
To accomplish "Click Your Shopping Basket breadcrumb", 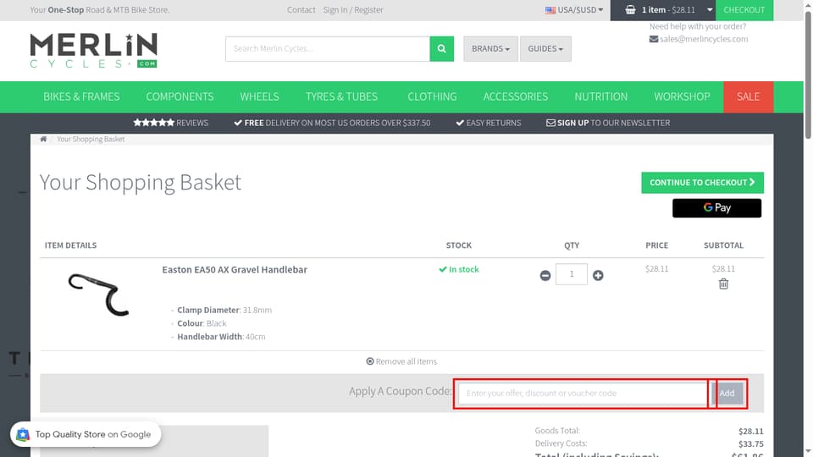I will click(x=91, y=139).
